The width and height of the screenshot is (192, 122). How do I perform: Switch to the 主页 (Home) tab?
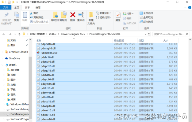[17, 8]
